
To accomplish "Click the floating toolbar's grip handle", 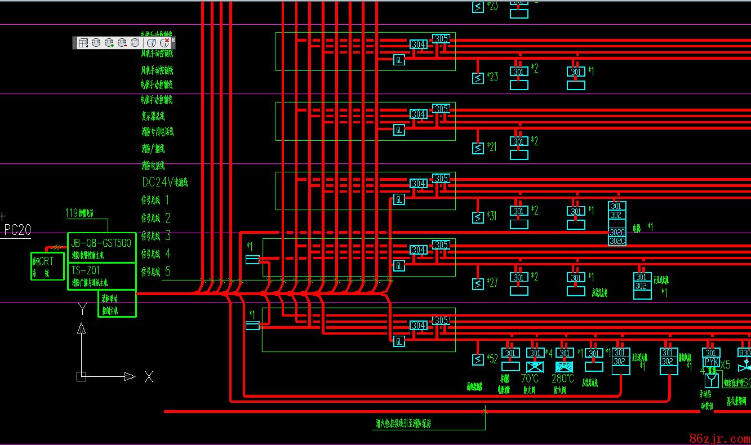I will pyautogui.click(x=74, y=43).
